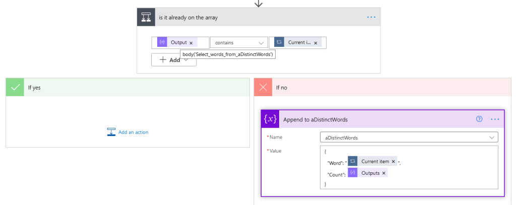The width and height of the screenshot is (516, 205).
Task: Open help for Append to aDistinctWords
Action: 479,119
